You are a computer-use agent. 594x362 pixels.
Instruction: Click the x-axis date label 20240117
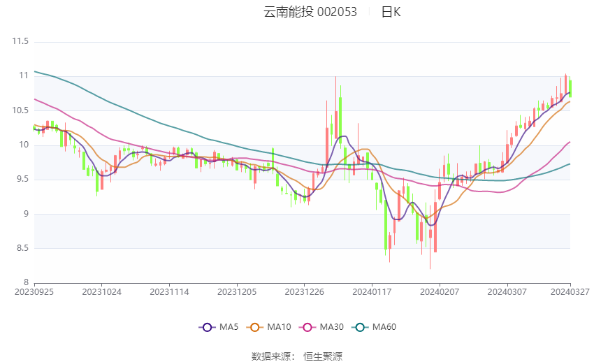point(372,292)
